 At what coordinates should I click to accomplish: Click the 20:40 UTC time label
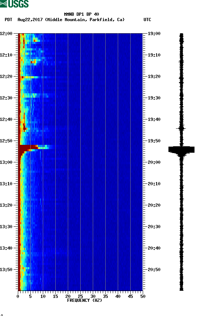tap(154, 248)
